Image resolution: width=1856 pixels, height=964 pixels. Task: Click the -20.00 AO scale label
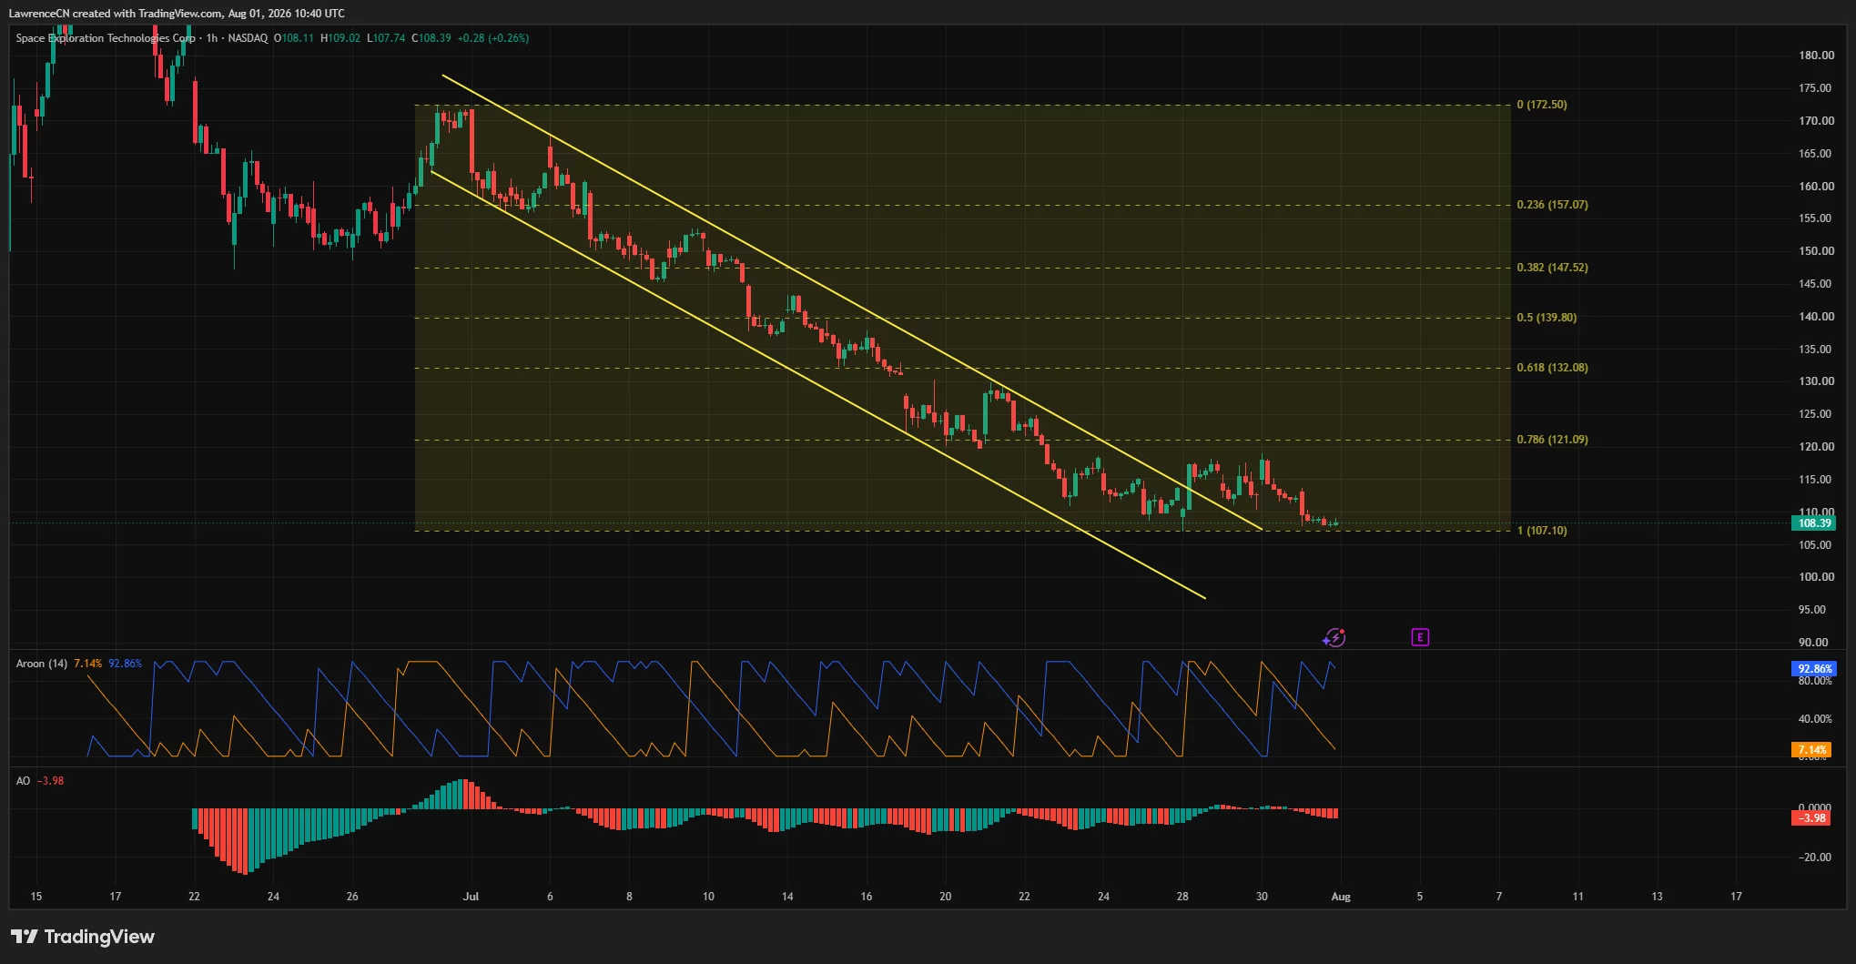point(1814,857)
